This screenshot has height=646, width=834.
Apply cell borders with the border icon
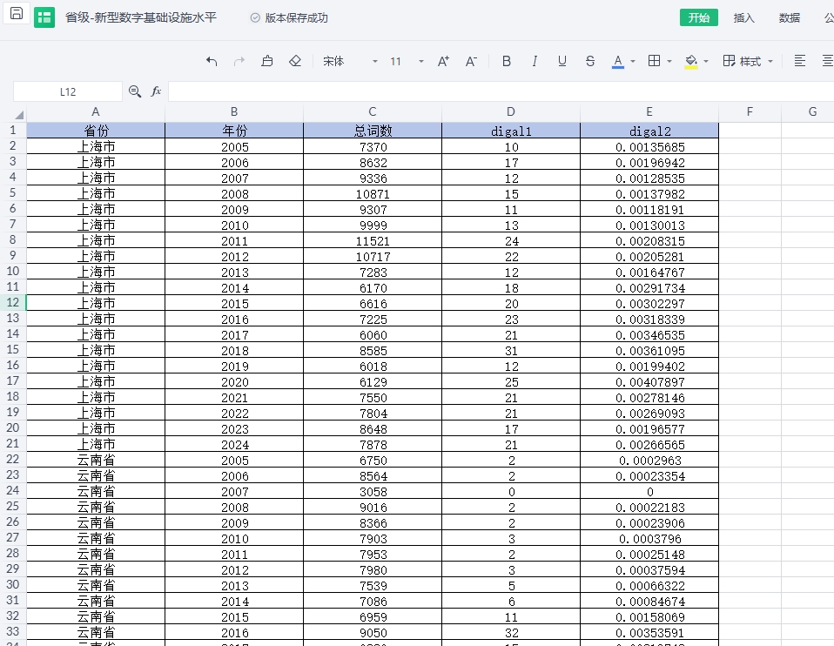tap(654, 61)
